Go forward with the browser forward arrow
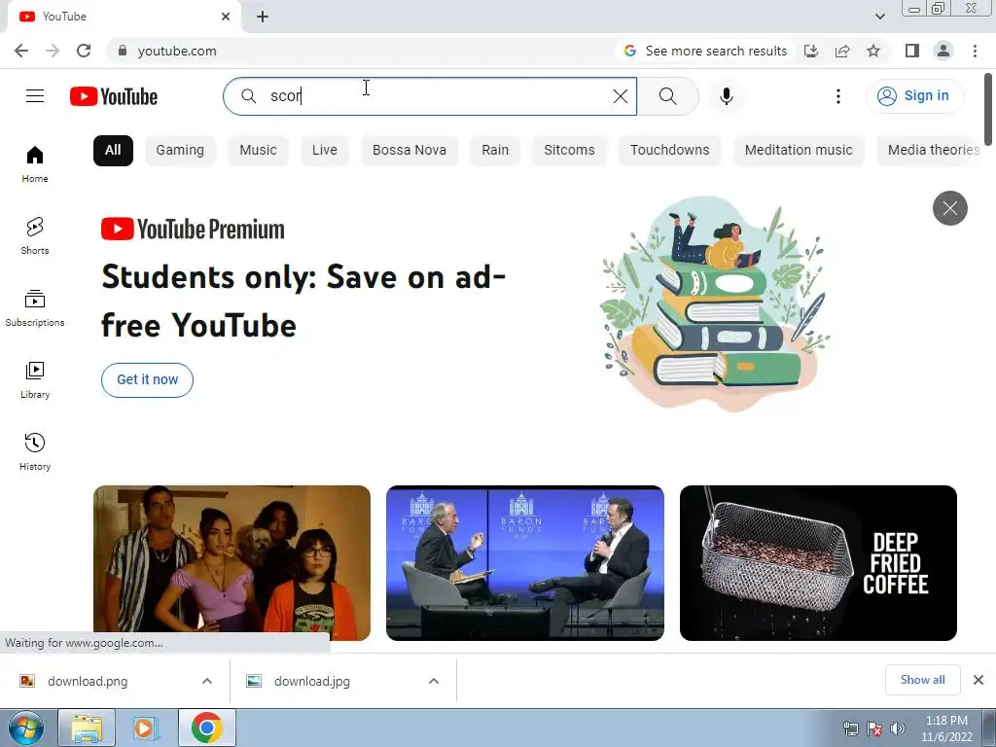996x747 pixels. pos(53,51)
